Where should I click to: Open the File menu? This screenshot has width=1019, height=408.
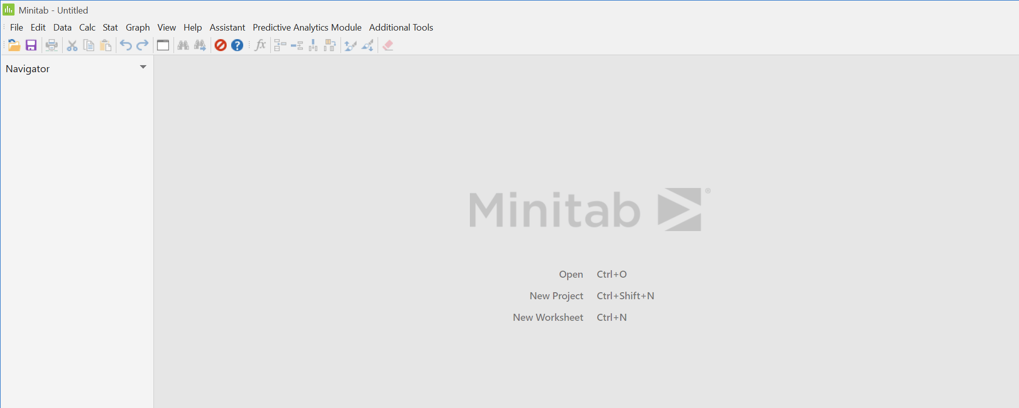pos(17,28)
